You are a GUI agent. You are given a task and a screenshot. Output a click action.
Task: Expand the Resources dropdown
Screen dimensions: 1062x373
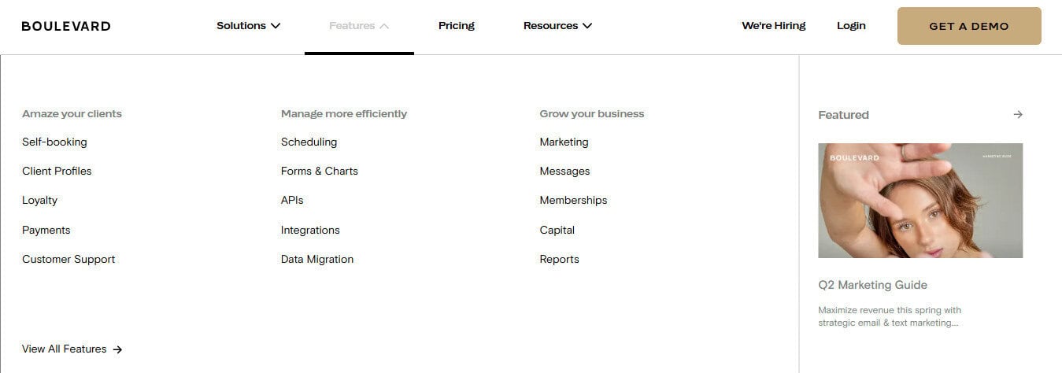557,26
